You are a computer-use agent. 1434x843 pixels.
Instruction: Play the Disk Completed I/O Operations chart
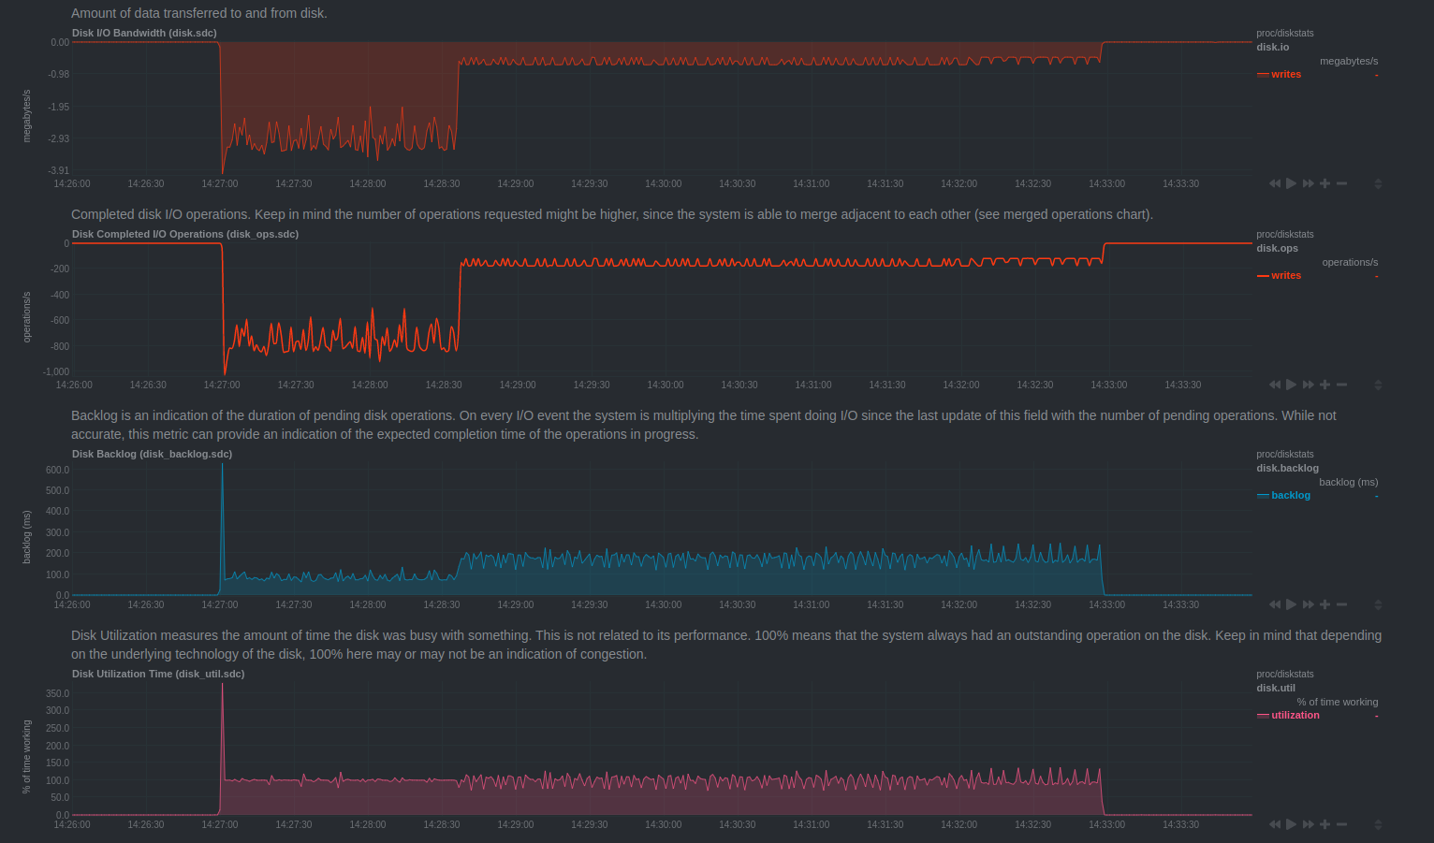[x=1292, y=385]
